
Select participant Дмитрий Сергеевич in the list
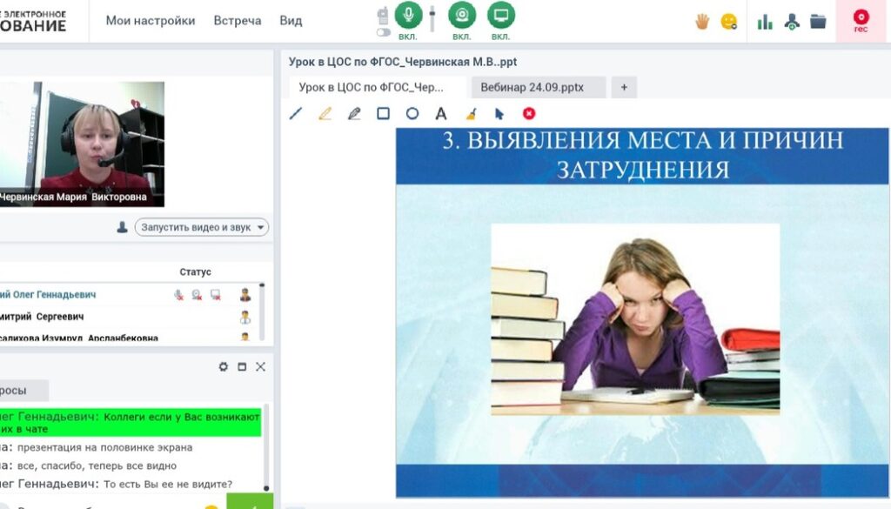(42, 317)
